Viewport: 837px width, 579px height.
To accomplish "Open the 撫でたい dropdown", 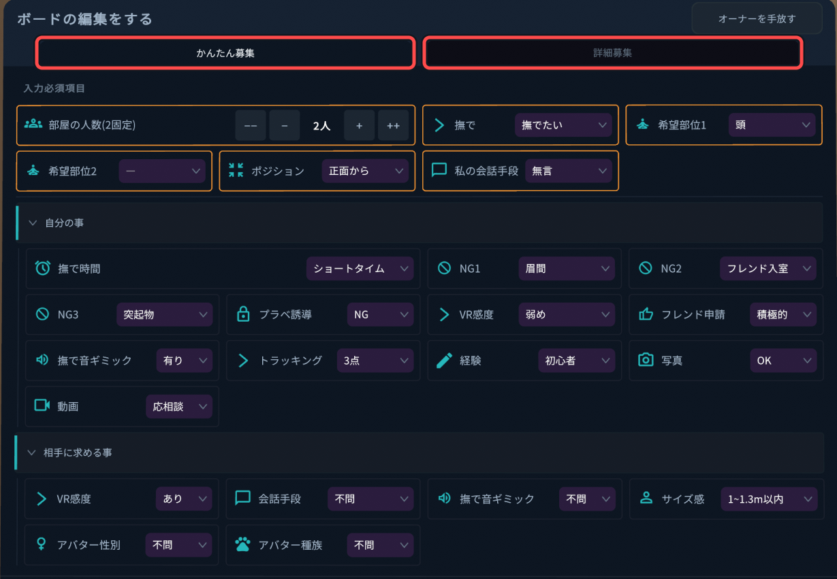I will (563, 125).
